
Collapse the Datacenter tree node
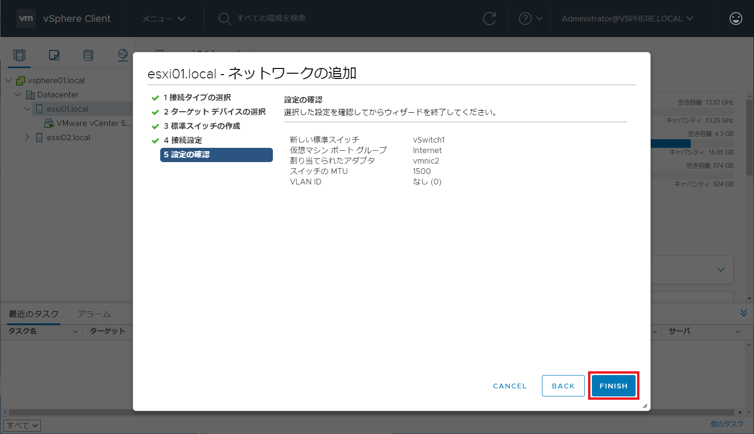point(18,95)
